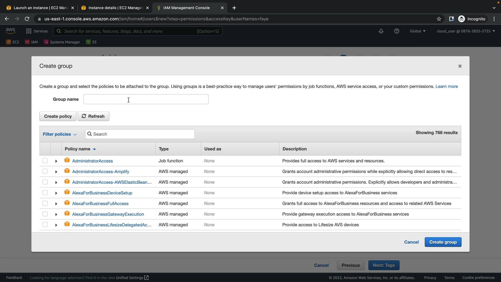Click the notifications bell icon
The width and height of the screenshot is (501, 282).
coord(381,31)
